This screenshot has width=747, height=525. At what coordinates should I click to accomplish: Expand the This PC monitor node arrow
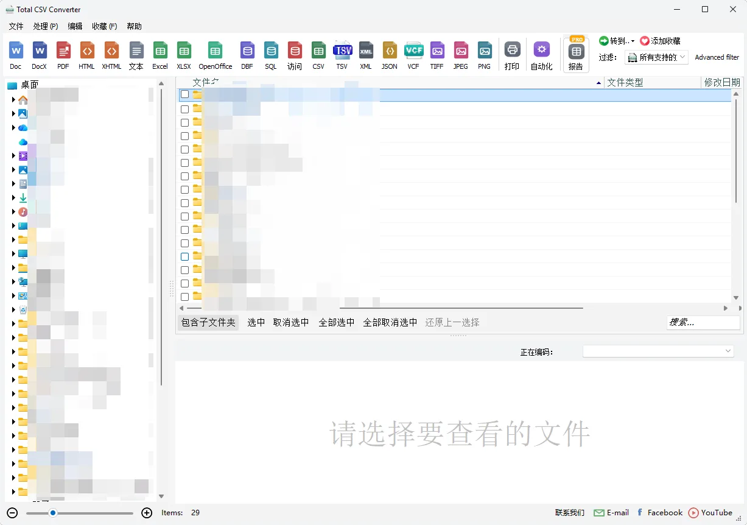13,254
